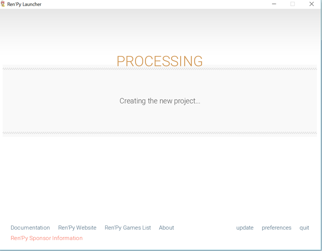Open the Documentation link
Screen dimensions: 322x251
[x=30, y=228]
